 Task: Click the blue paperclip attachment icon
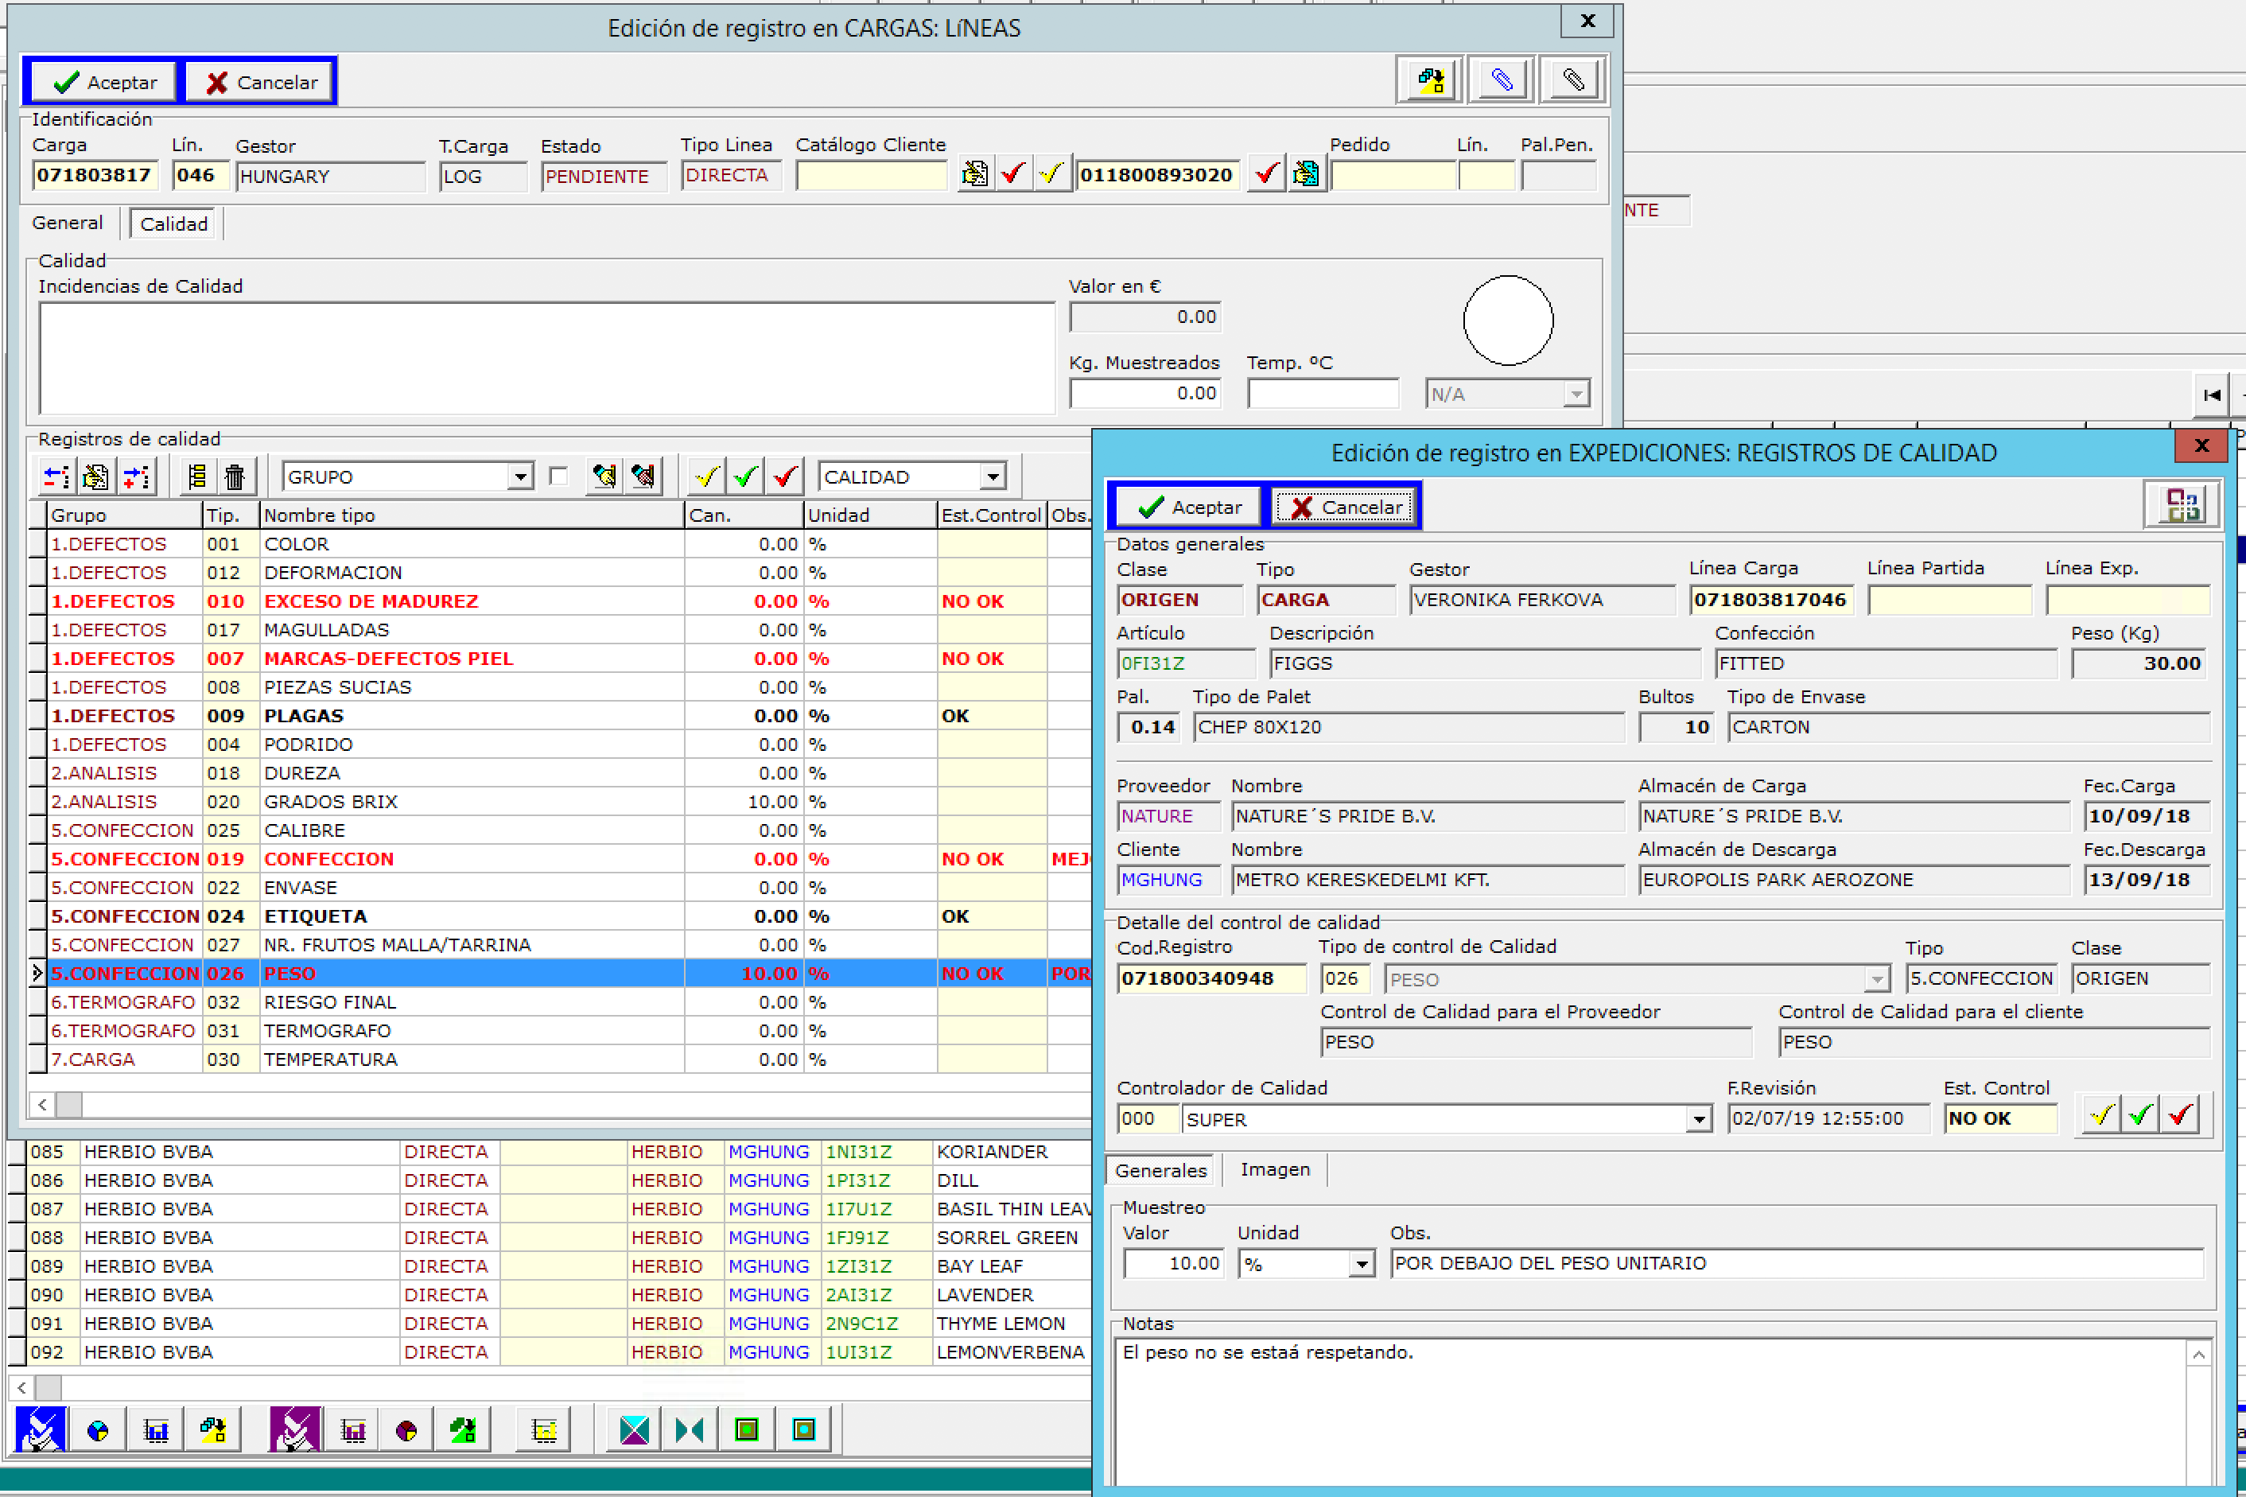coord(1502,80)
